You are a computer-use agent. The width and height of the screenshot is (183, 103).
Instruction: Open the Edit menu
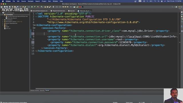[x=18, y=1]
